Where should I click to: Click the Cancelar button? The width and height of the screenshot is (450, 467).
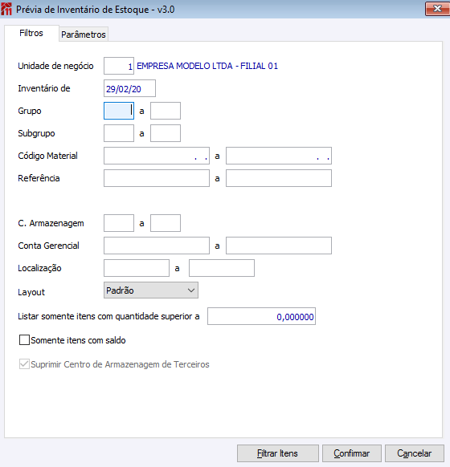(x=415, y=453)
